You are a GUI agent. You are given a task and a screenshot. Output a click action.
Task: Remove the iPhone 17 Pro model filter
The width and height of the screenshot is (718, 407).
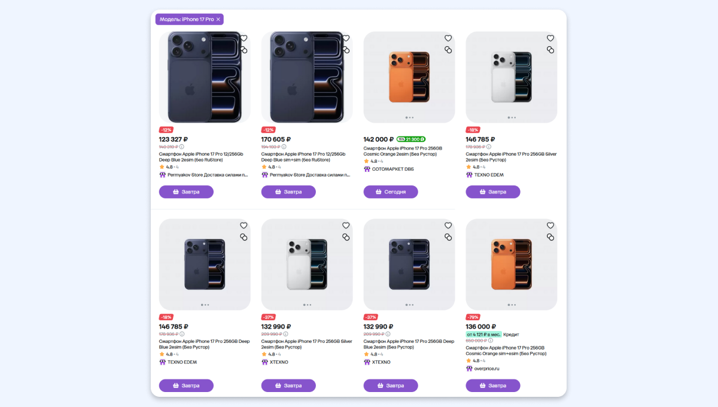[218, 19]
